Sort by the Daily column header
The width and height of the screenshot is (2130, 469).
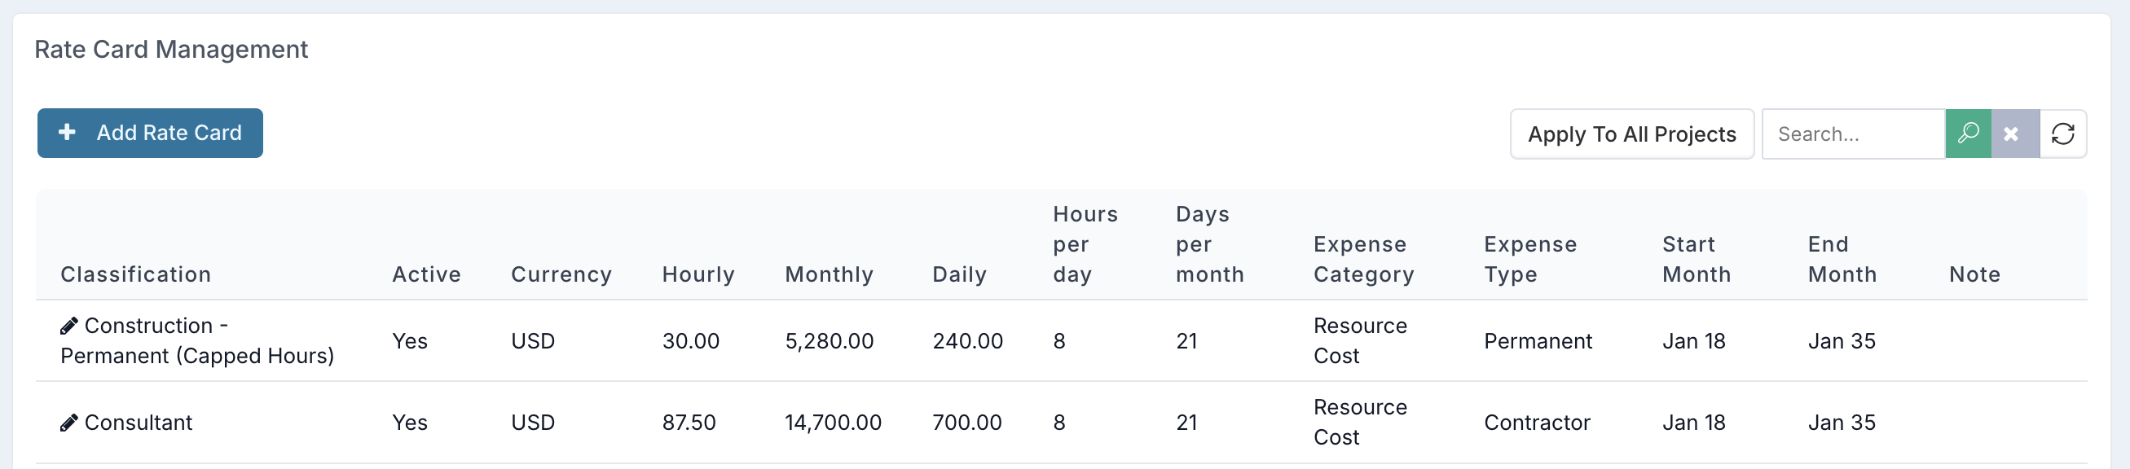[959, 274]
